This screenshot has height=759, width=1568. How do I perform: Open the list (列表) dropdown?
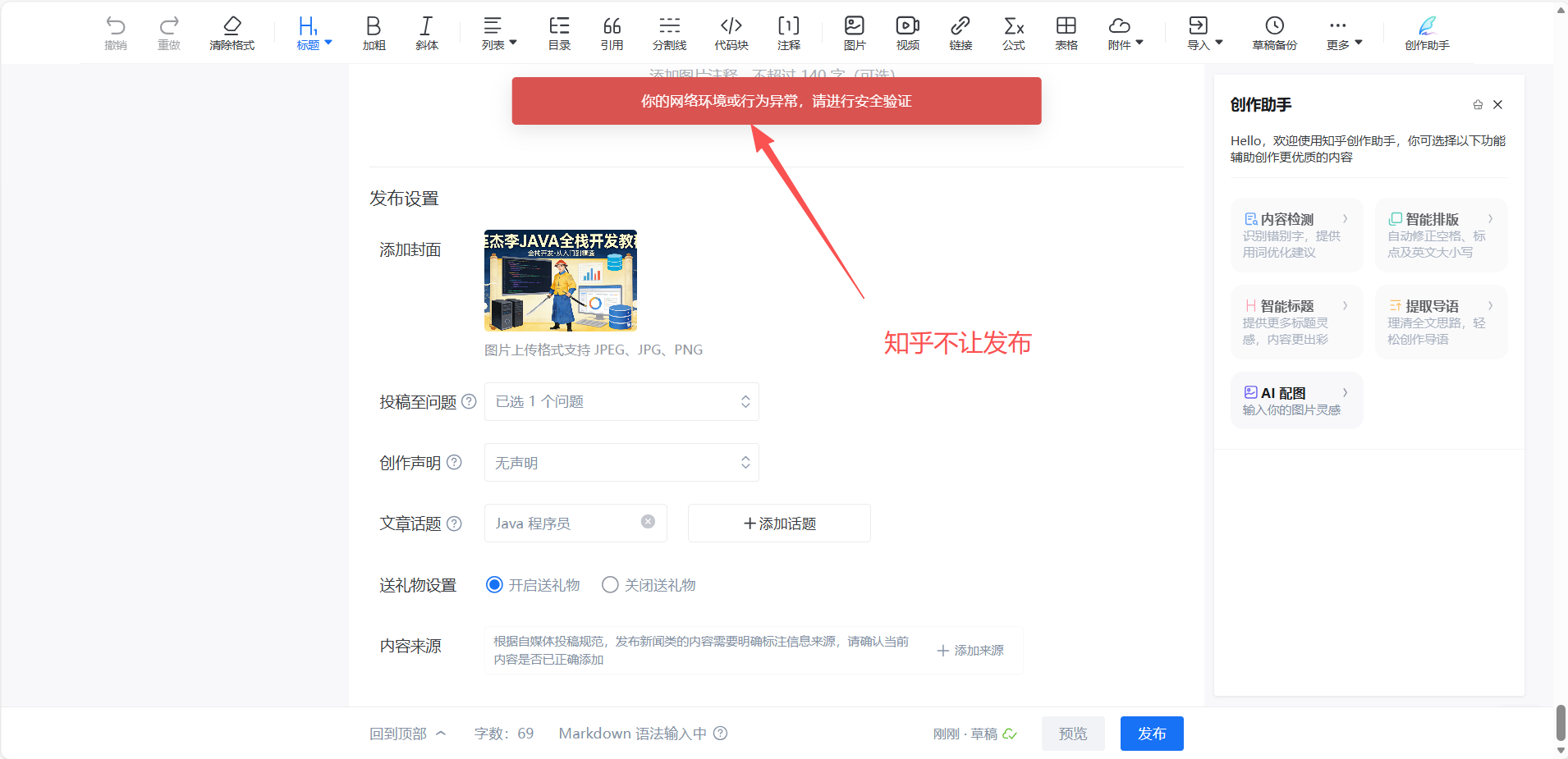[x=498, y=34]
